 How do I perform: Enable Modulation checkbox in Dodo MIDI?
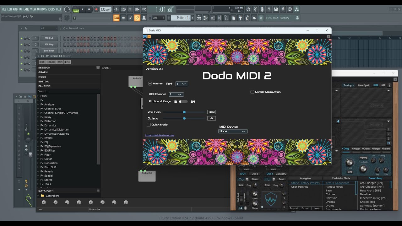(x=252, y=92)
